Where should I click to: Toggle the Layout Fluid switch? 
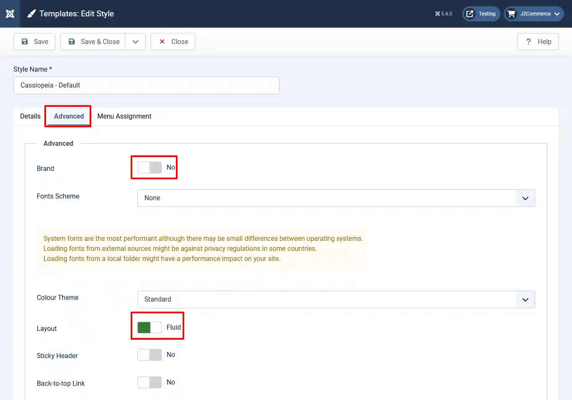coord(149,328)
